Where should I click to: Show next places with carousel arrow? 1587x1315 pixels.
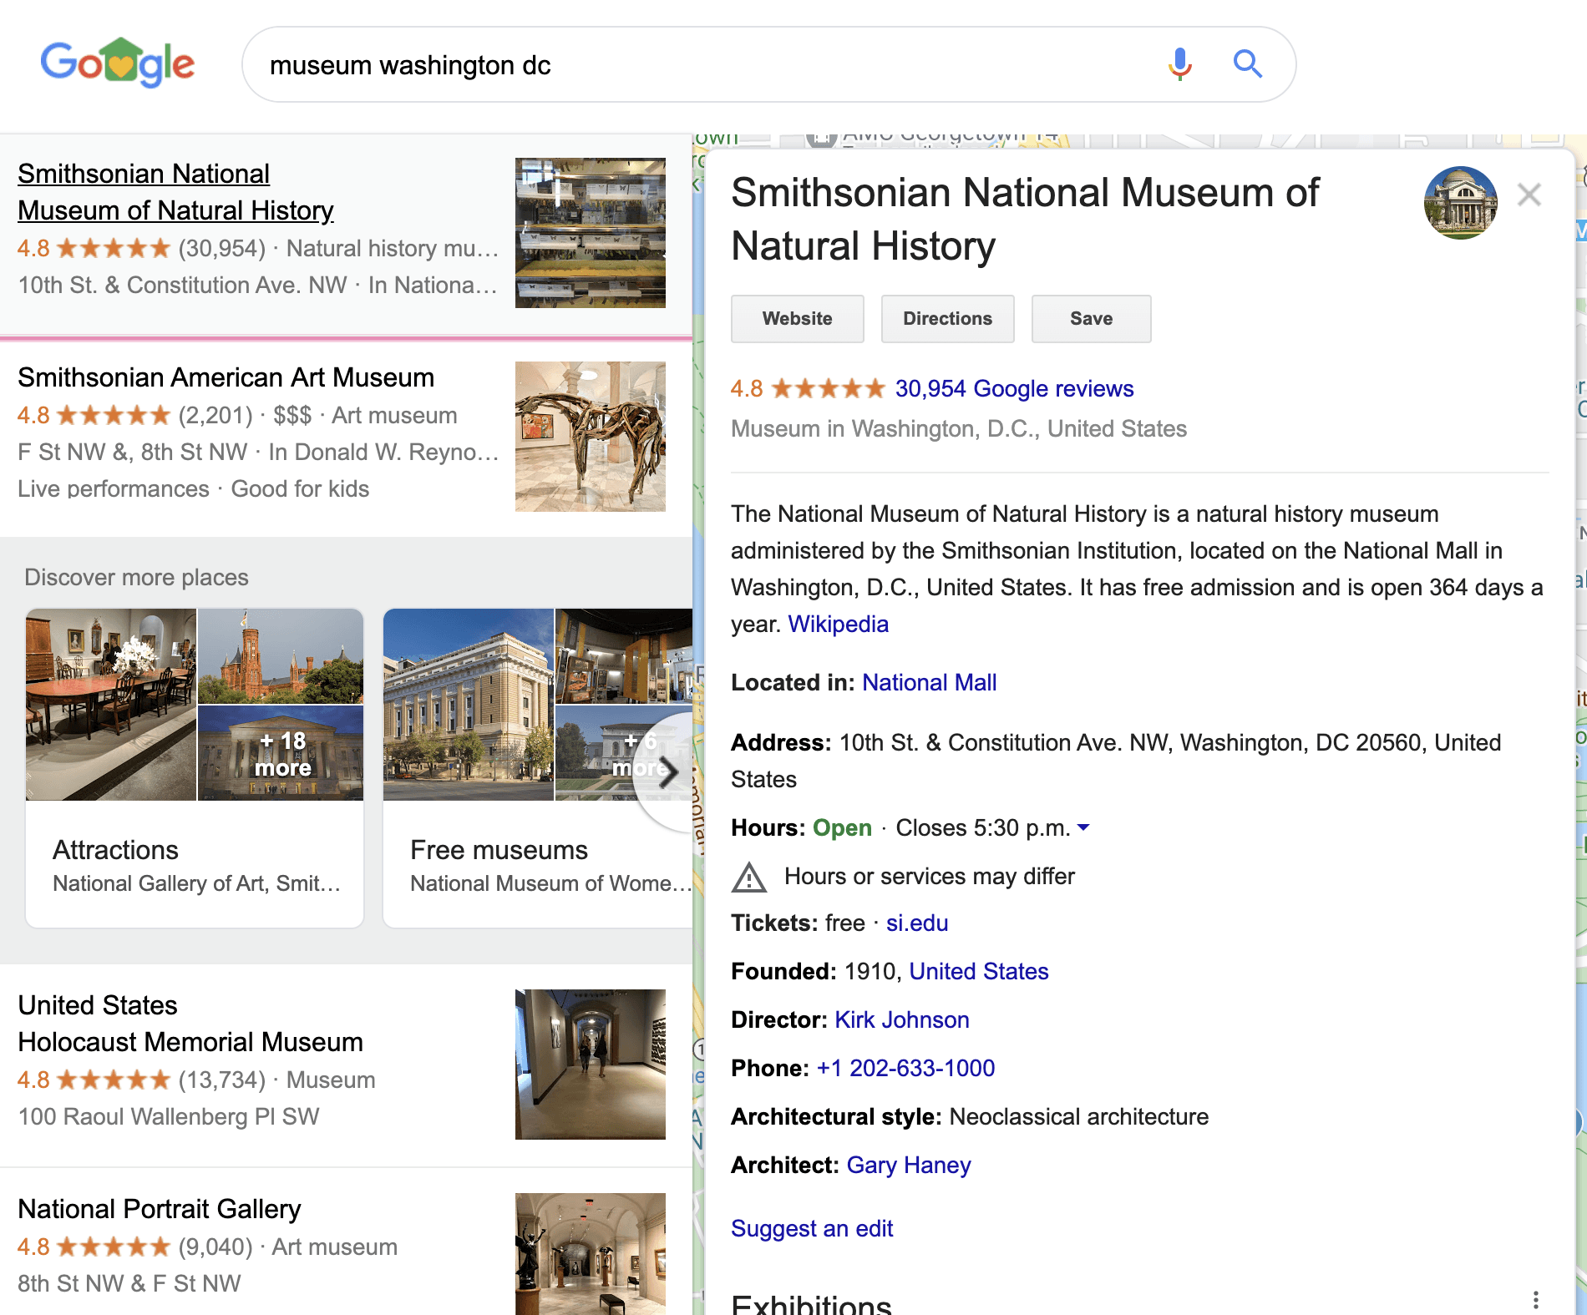[667, 772]
